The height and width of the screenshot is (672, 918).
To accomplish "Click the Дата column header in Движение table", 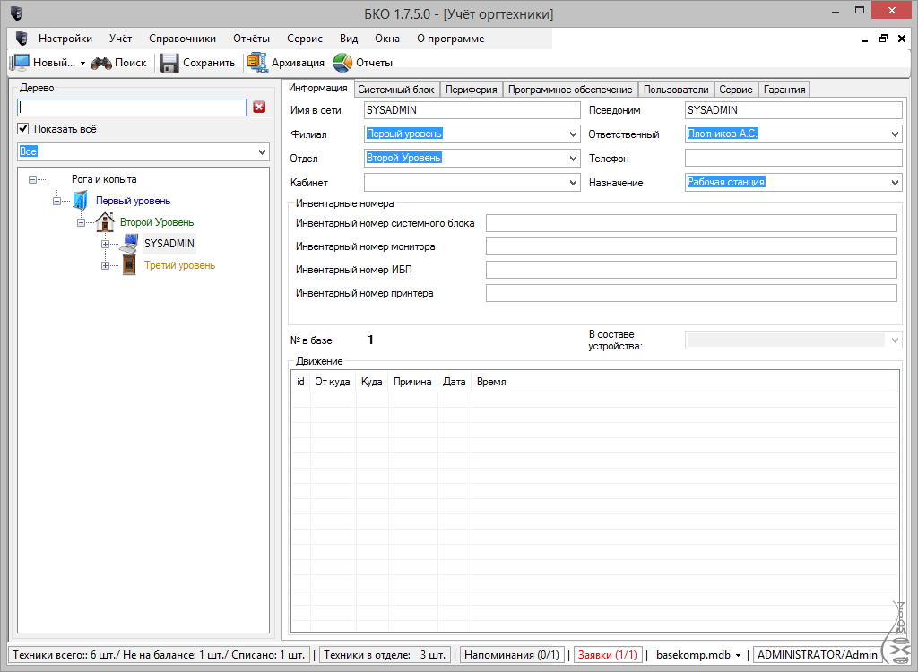I will [x=455, y=382].
